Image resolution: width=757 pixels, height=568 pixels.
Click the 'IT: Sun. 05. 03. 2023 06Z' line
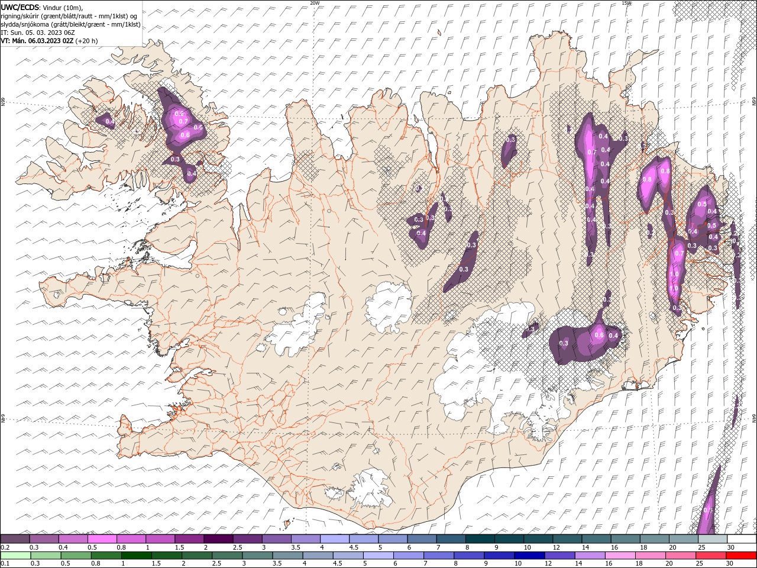tap(37, 33)
